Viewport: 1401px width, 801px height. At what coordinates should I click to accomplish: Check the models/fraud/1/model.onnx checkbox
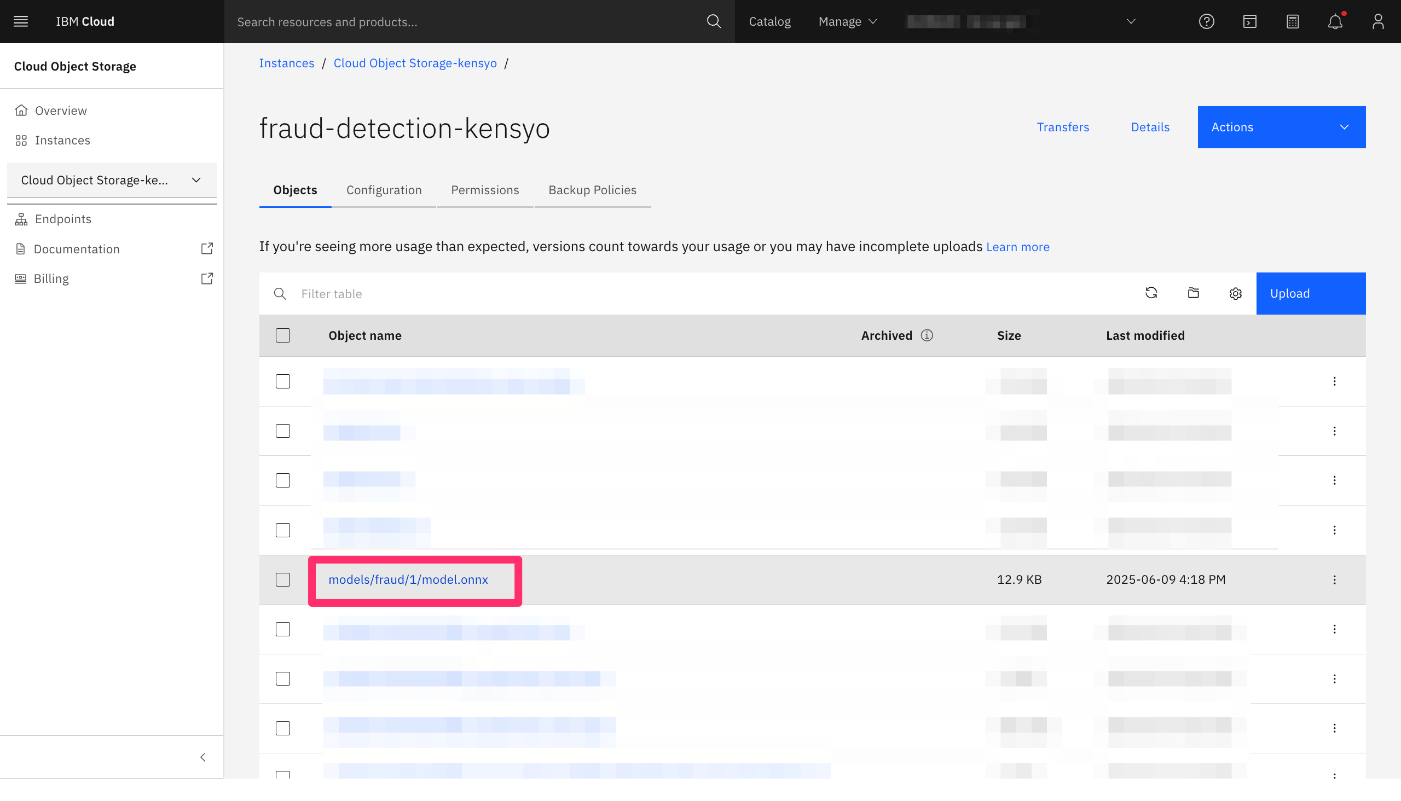coord(283,579)
